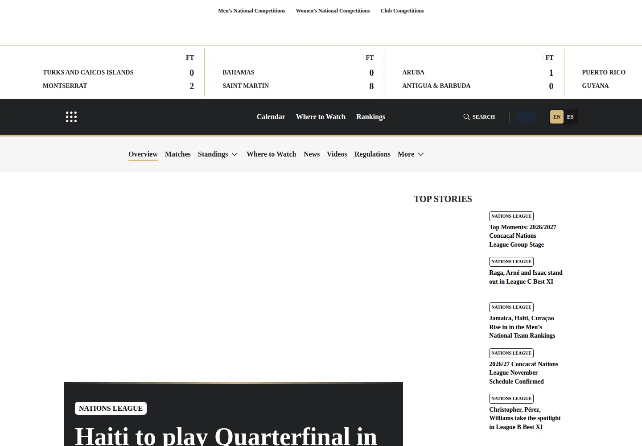The height and width of the screenshot is (446, 642).
Task: Click the TOP STORIES heading
Action: (x=443, y=199)
